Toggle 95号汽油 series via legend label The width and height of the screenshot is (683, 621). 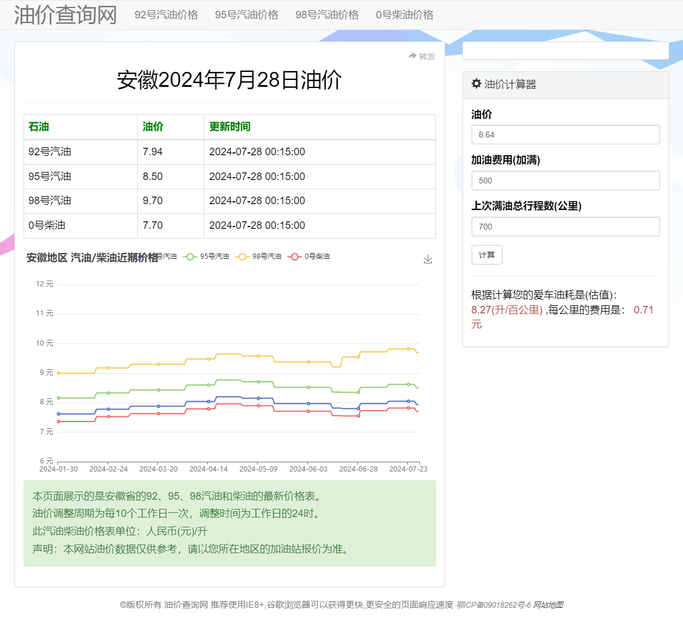point(214,256)
